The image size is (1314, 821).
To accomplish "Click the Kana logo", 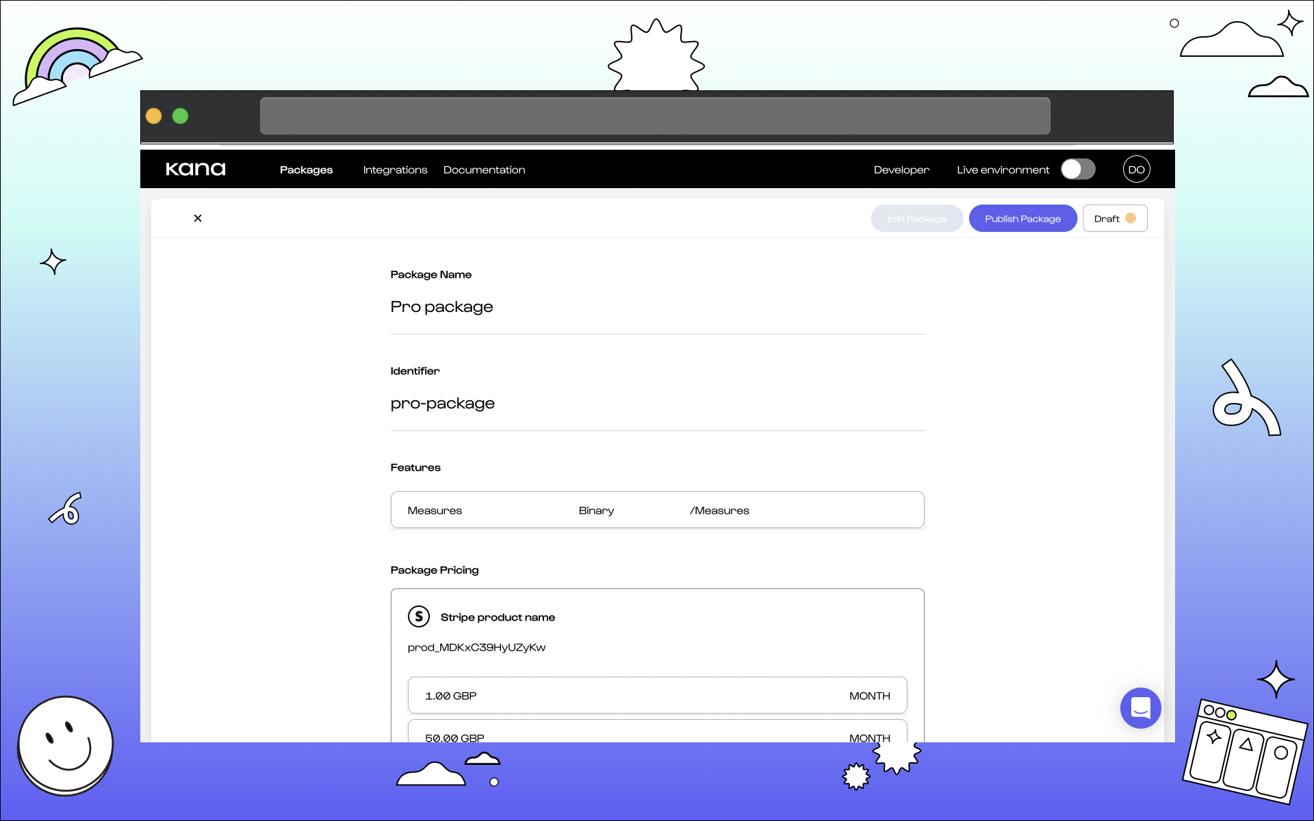I will click(x=195, y=169).
